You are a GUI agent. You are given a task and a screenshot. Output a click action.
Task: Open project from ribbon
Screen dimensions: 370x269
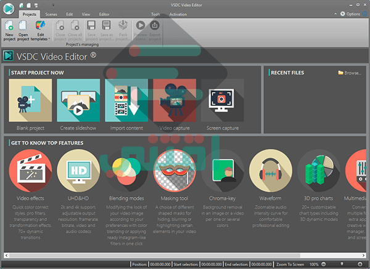[23, 31]
